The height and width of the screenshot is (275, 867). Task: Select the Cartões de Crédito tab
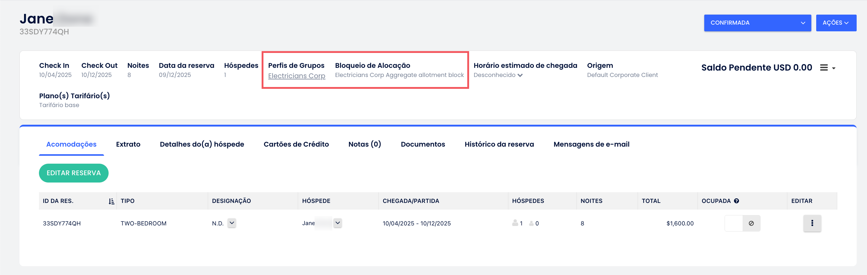click(x=296, y=144)
